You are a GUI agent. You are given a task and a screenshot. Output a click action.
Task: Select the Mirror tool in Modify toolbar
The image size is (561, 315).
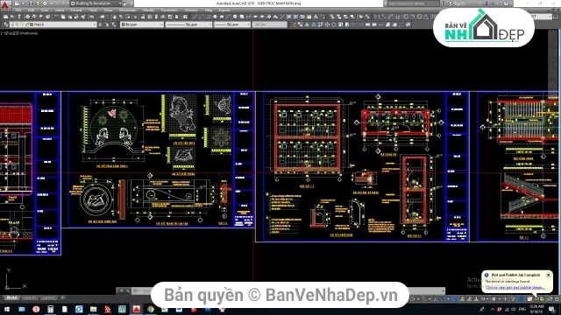point(307,24)
